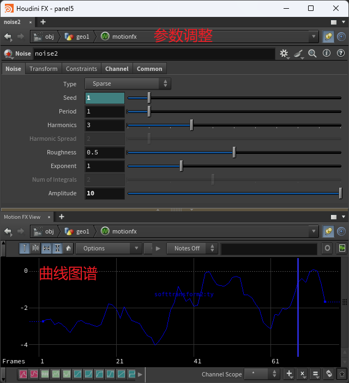Viewport: 349px width, 383px height.
Task: Switch to the Constraints tab
Action: (x=81, y=69)
